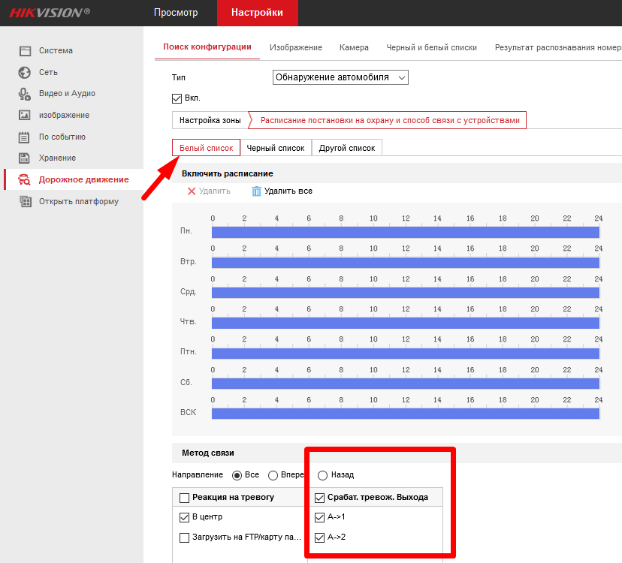Viewport: 622px width, 563px height.
Task: Switch to Камера tab
Action: [354, 47]
